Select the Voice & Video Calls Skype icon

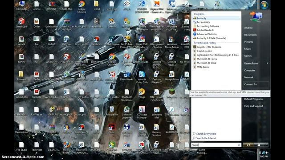click(x=142, y=77)
